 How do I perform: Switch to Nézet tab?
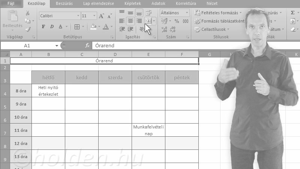pyautogui.click(x=212, y=3)
